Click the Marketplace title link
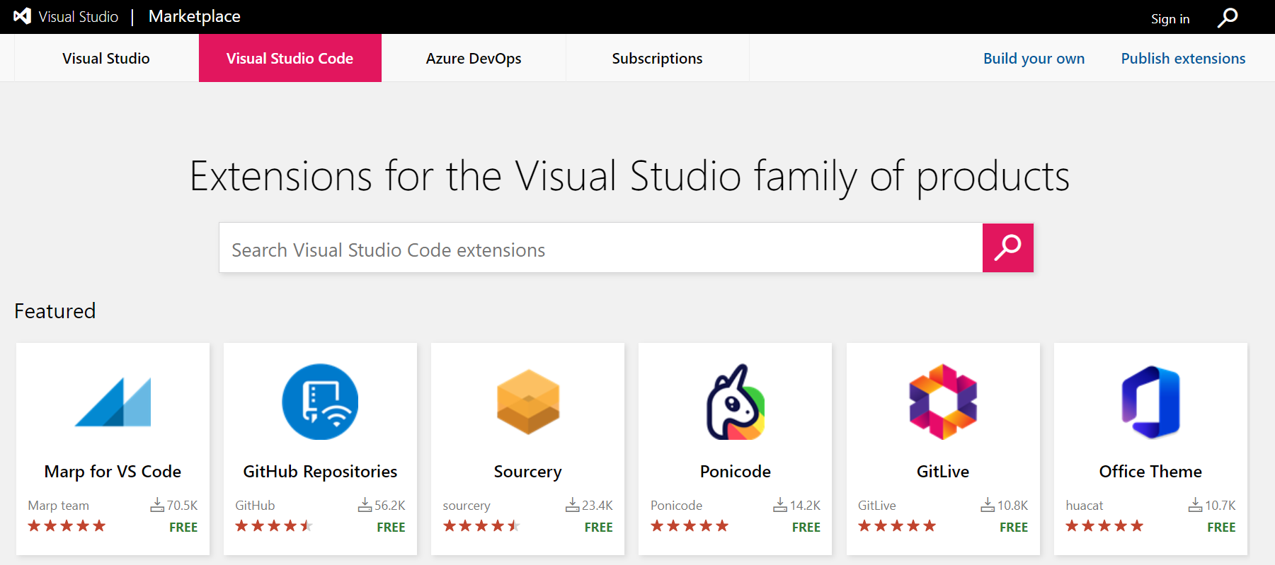The image size is (1275, 565). click(195, 17)
